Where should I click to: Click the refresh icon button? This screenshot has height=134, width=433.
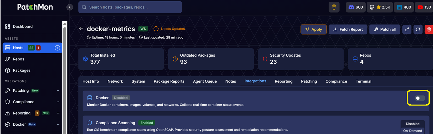(418, 29)
